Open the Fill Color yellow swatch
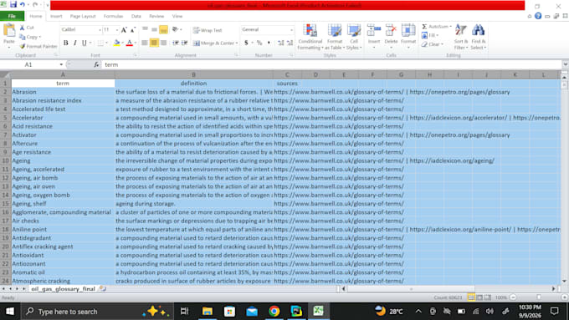The width and height of the screenshot is (569, 320). click(117, 43)
